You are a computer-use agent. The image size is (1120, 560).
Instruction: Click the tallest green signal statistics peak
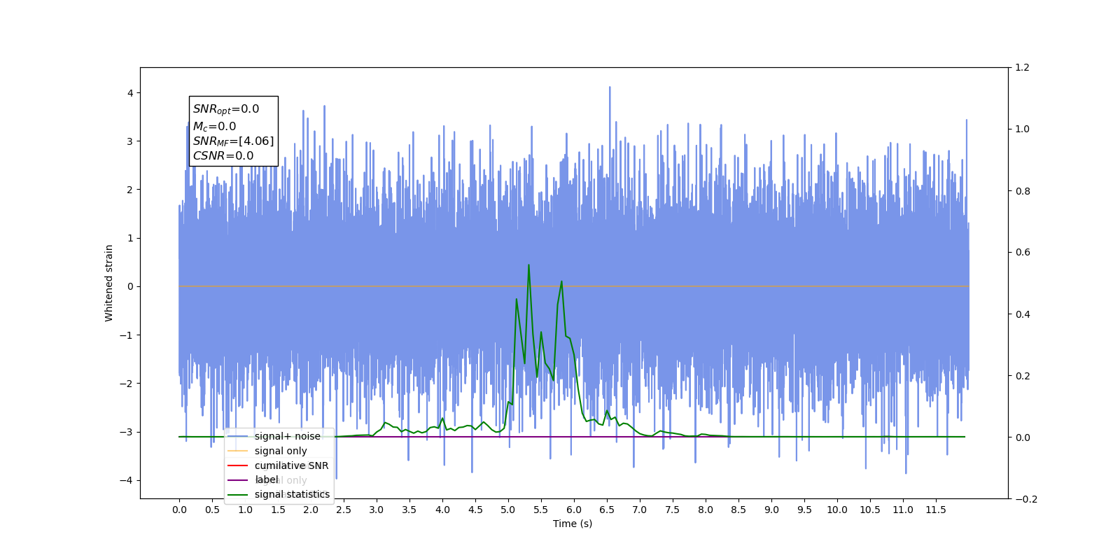click(528, 265)
